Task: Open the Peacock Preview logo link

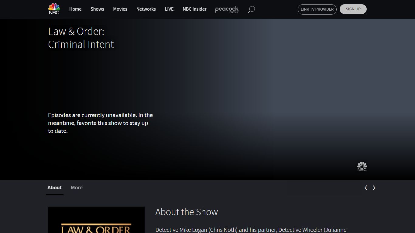Action: point(227,9)
